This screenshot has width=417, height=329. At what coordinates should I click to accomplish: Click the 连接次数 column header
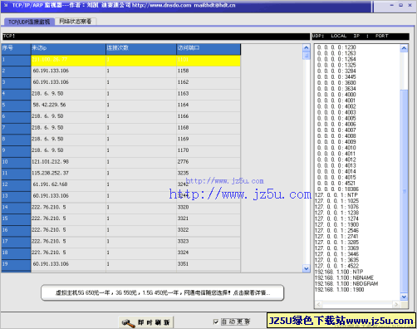coord(141,49)
